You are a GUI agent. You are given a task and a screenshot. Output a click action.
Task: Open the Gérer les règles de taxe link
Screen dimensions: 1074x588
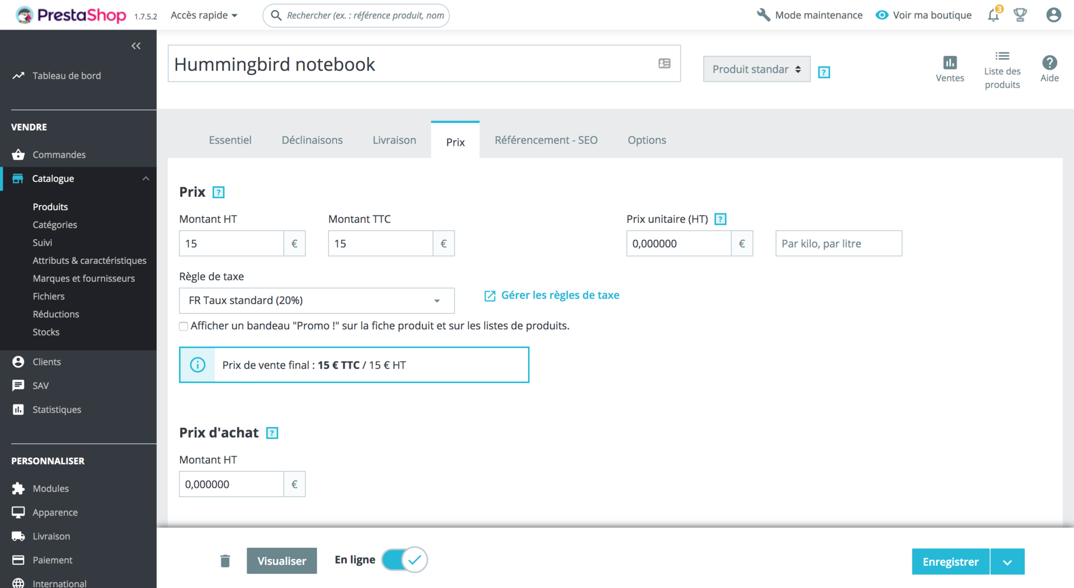pyautogui.click(x=552, y=295)
